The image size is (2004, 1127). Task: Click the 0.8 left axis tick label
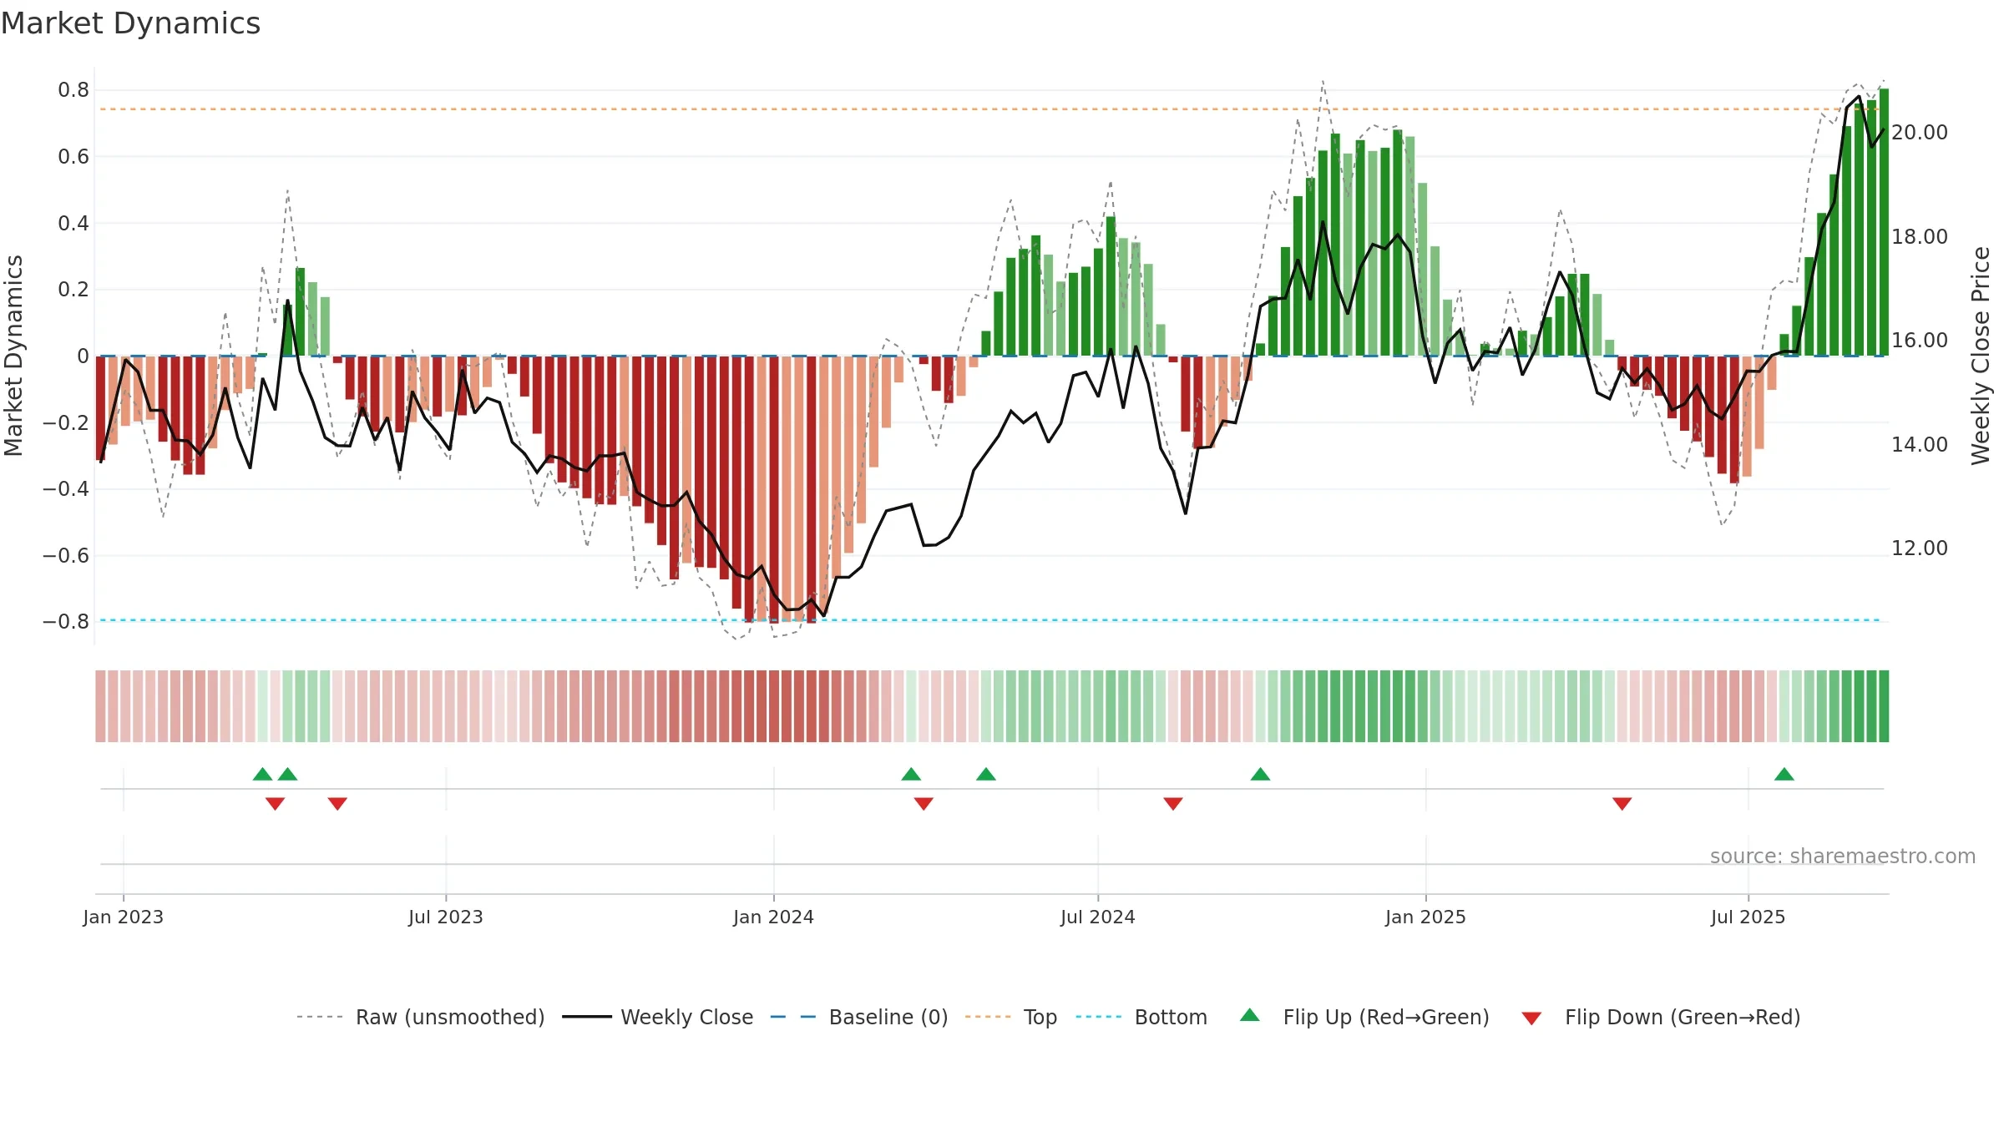coord(73,90)
